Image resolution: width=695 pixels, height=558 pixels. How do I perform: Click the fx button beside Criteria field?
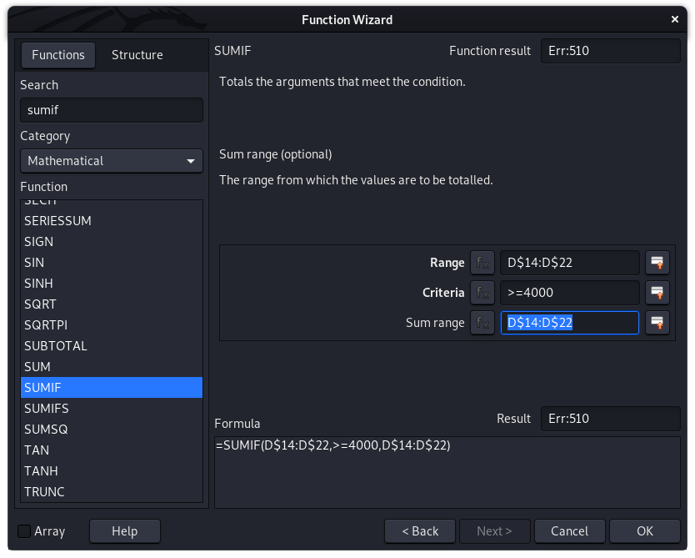click(x=482, y=293)
